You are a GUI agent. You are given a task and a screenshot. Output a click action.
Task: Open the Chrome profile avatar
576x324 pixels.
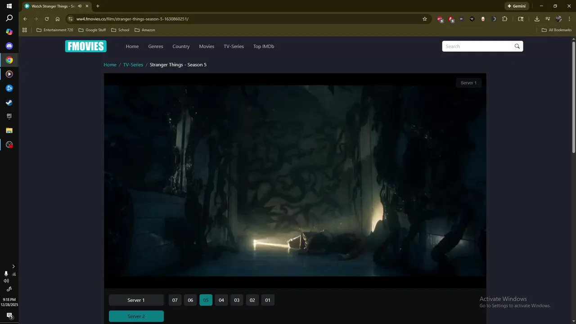558,19
